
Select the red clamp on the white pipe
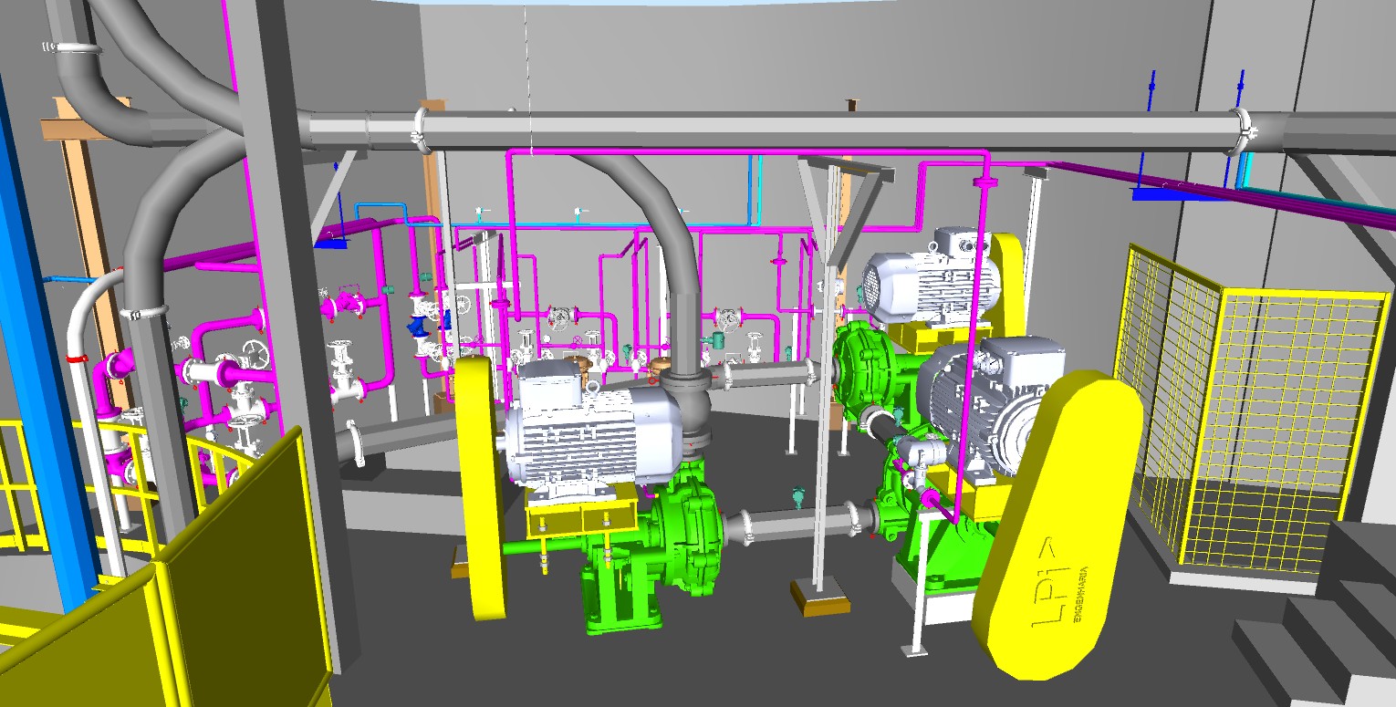point(78,358)
